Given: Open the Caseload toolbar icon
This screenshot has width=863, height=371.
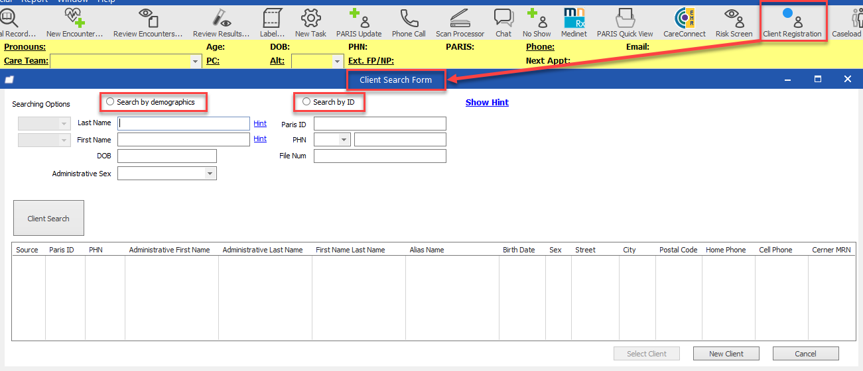Looking at the screenshot, I should click(x=848, y=22).
